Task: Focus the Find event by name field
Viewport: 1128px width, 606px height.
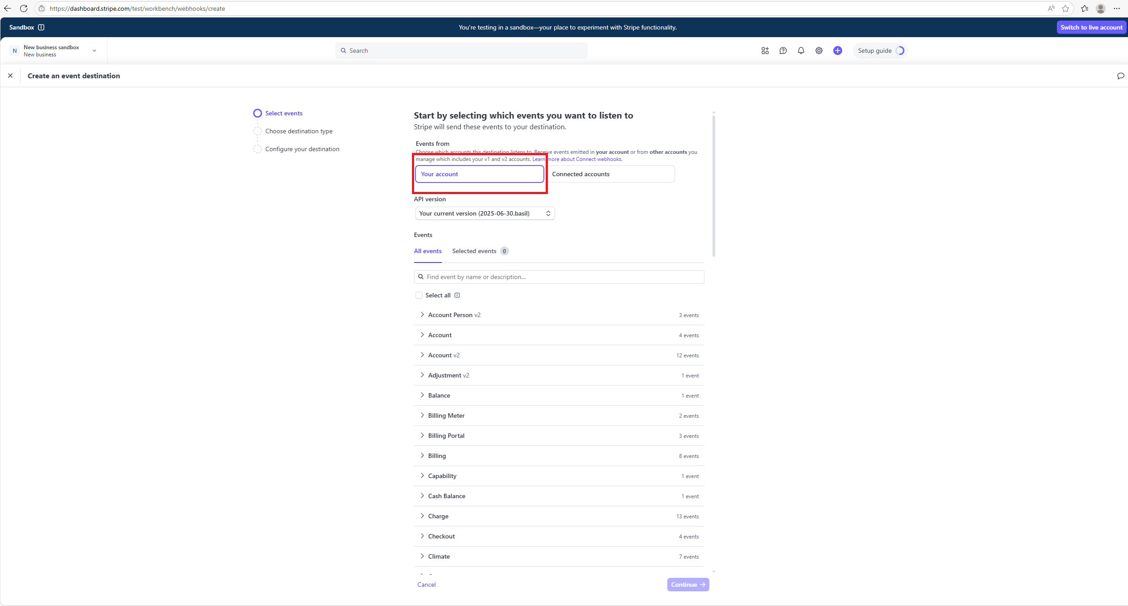Action: click(x=559, y=277)
